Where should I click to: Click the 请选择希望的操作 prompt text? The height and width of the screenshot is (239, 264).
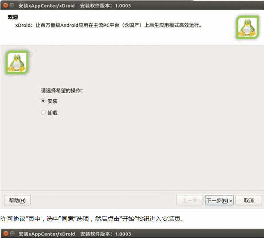(x=62, y=91)
